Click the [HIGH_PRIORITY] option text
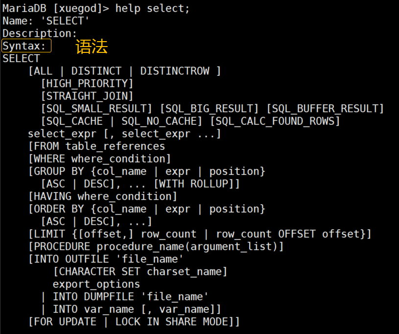Image resolution: width=399 pixels, height=334 pixels. click(x=87, y=84)
